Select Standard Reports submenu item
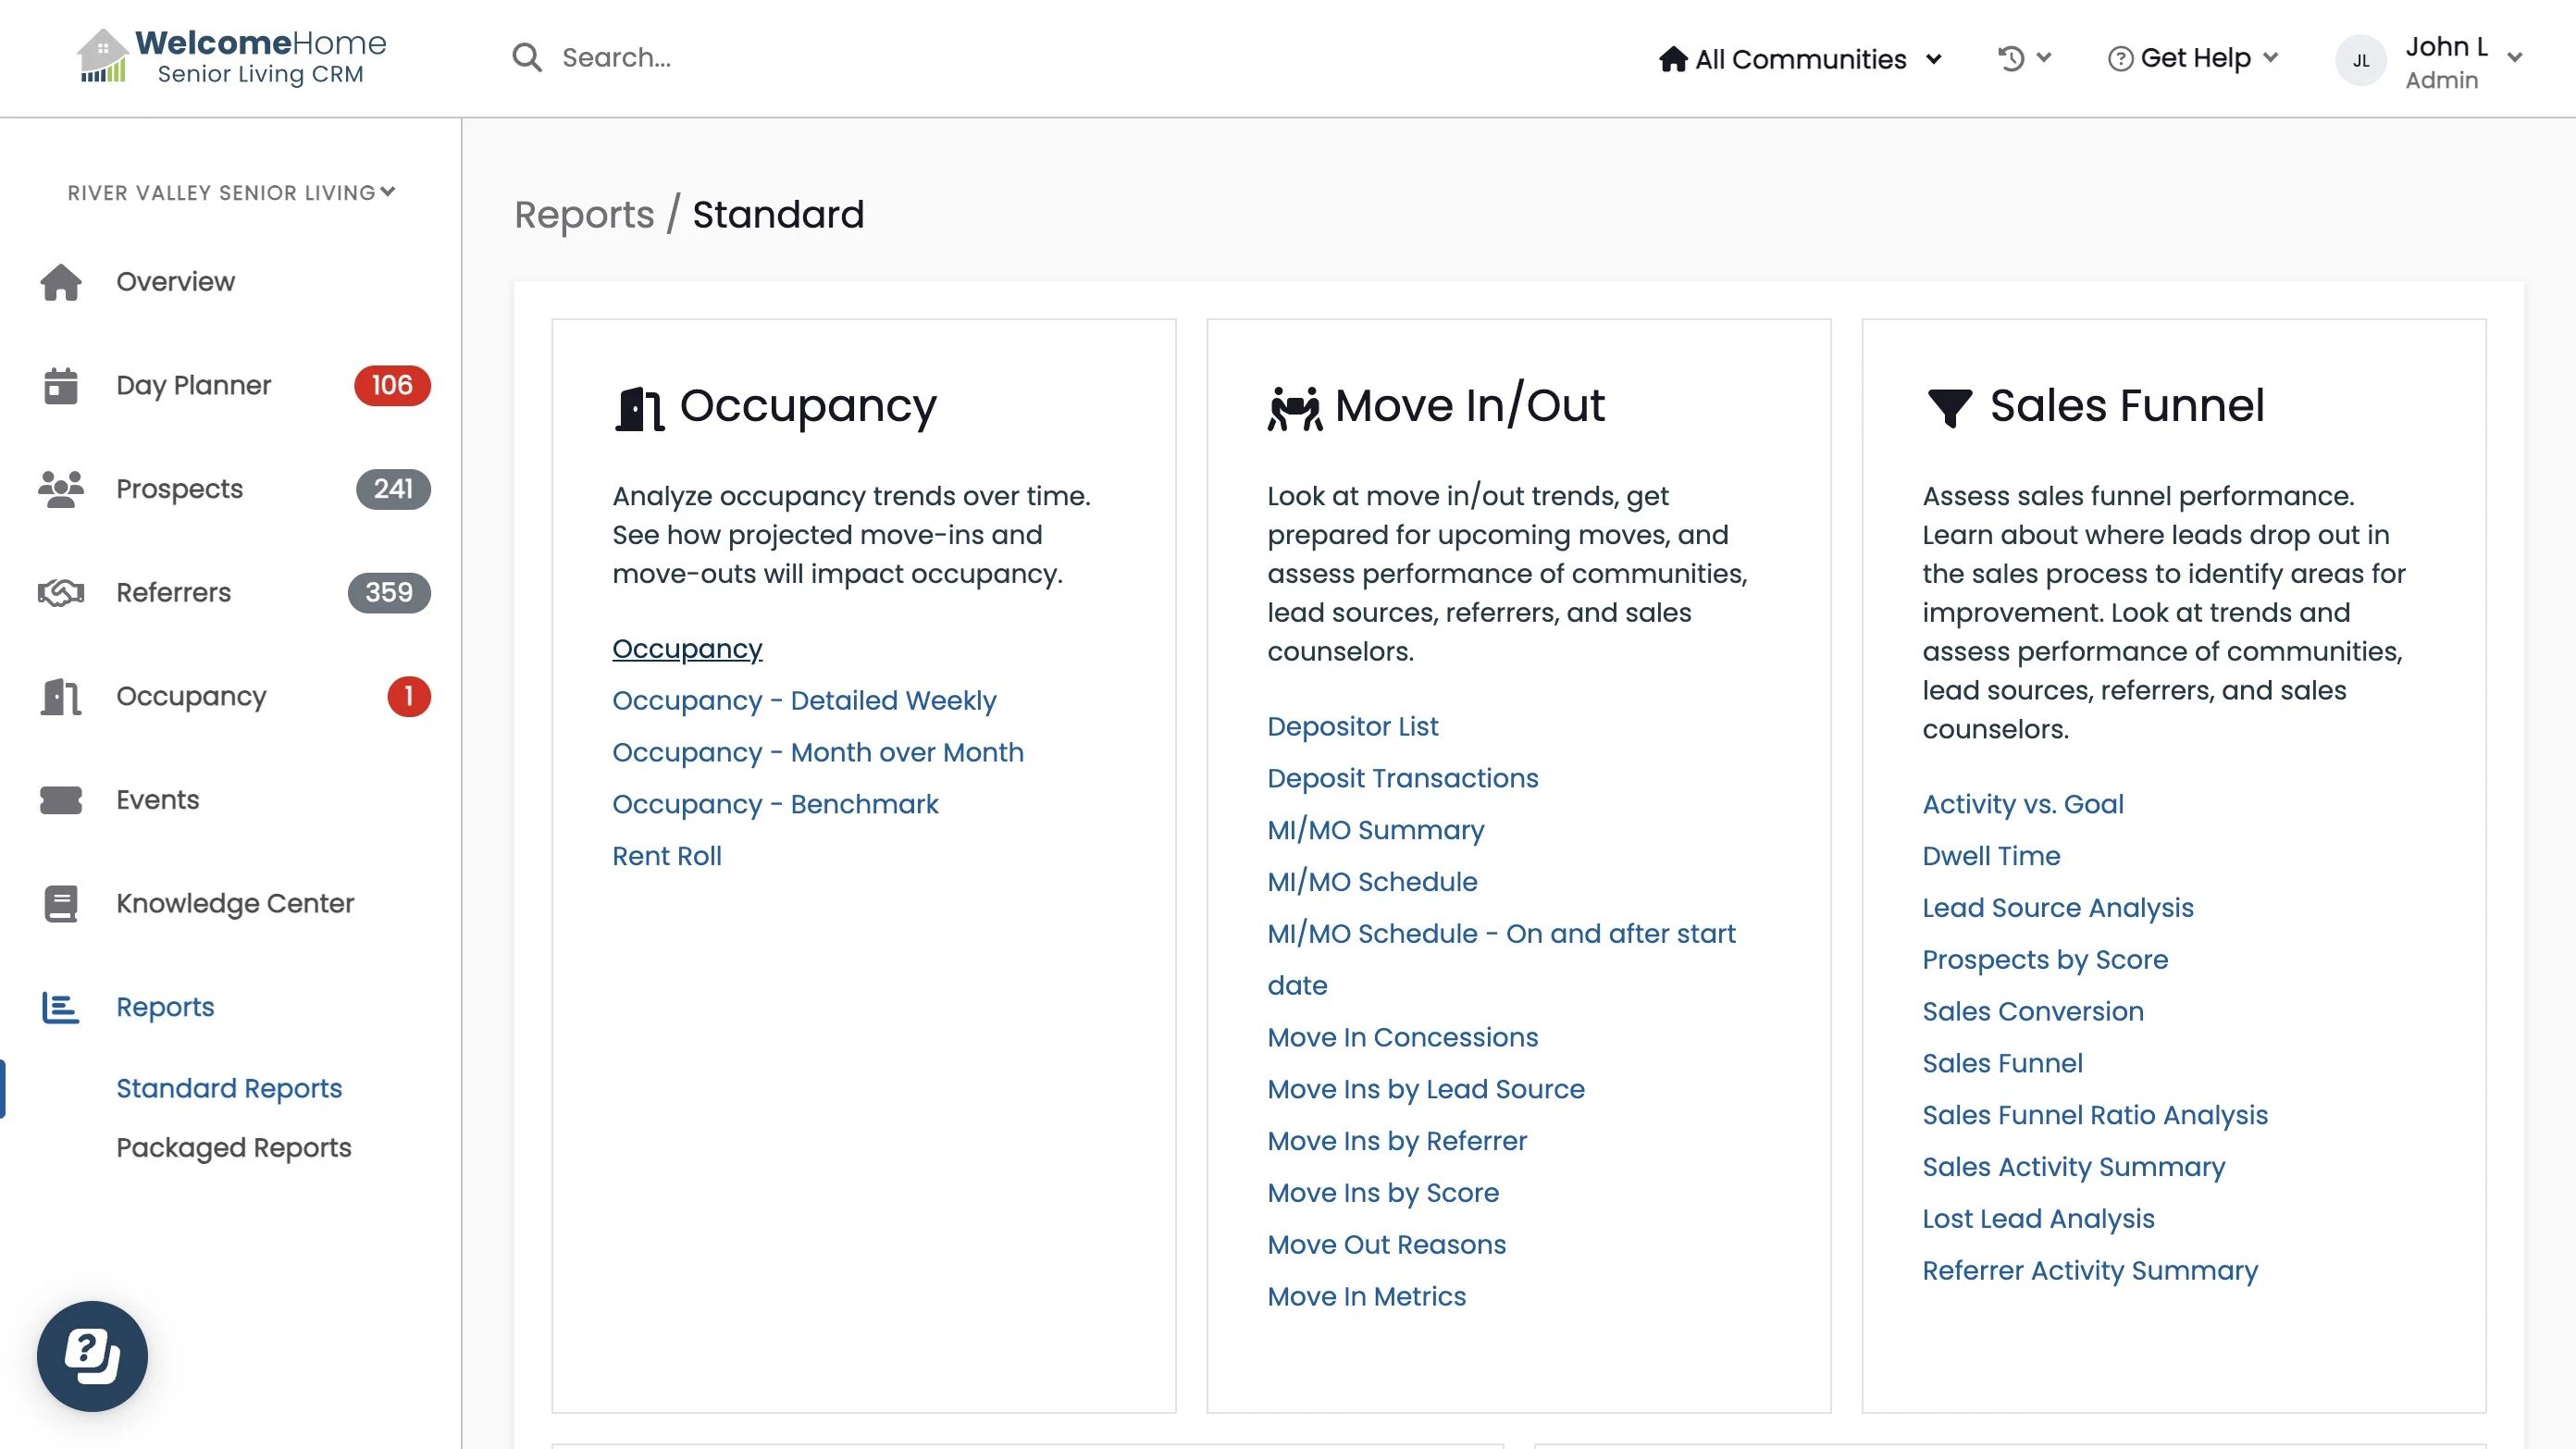 pos(229,1088)
